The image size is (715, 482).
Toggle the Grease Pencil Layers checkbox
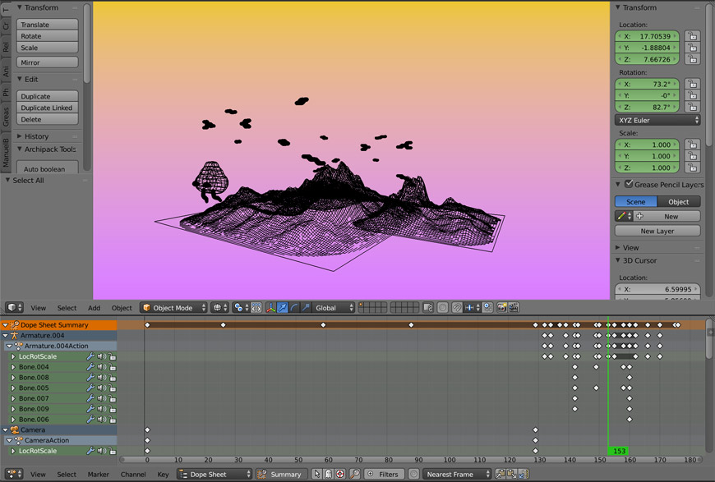tap(629, 185)
